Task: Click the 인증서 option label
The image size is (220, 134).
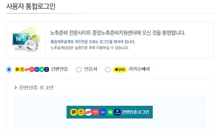Action: point(91,69)
